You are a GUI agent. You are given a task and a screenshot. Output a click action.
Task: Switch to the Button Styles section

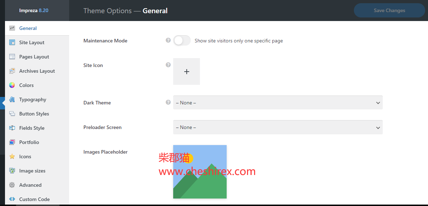tap(34, 114)
